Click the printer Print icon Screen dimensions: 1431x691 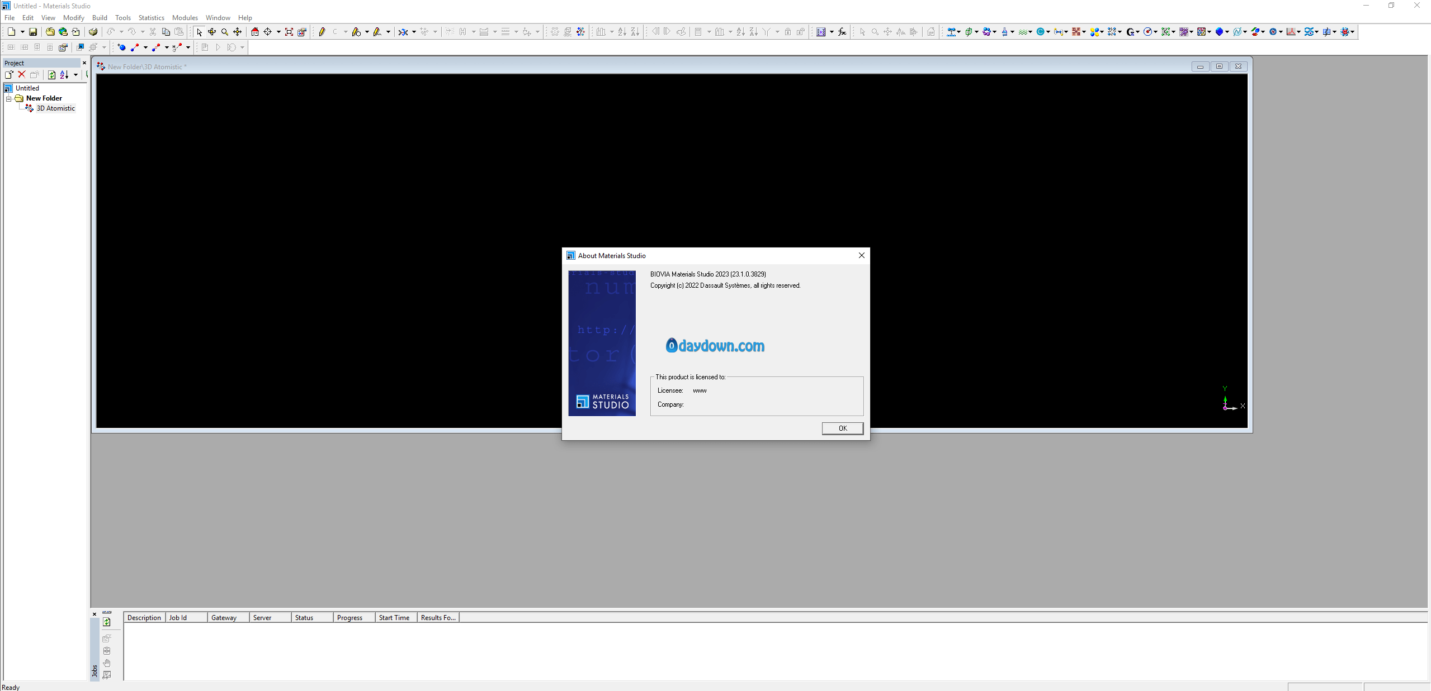[93, 32]
